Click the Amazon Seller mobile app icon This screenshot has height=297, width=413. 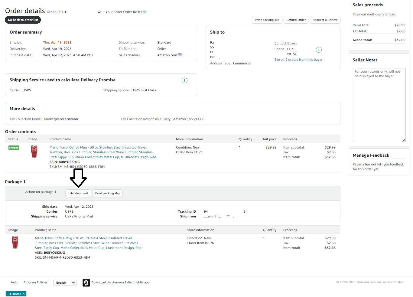click(86, 282)
